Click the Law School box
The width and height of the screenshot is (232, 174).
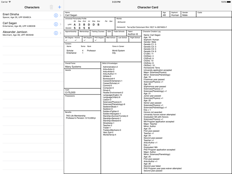(123, 39)
